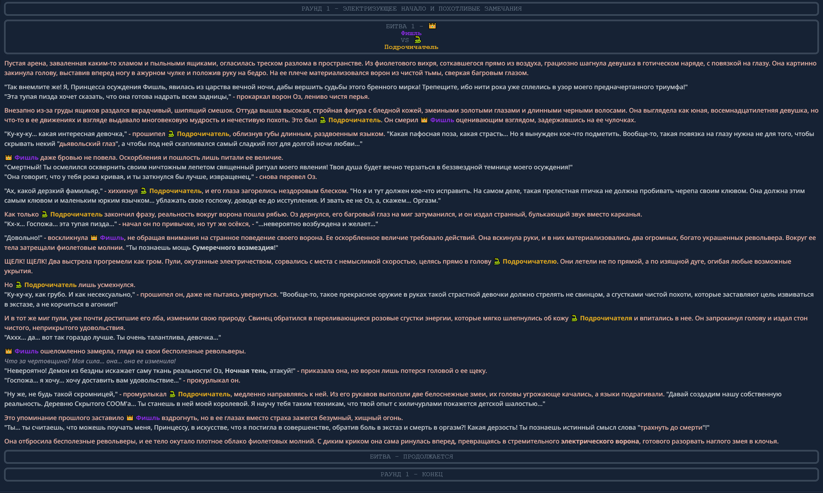Click crown icon before "Фишль ошеломленно замерла"
Image resolution: width=823 pixels, height=493 pixels.
point(8,351)
